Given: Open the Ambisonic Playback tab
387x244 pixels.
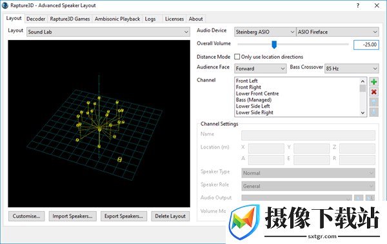Looking at the screenshot, I should point(117,19).
